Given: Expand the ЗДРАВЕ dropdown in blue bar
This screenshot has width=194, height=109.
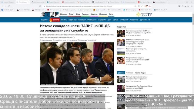Looking at the screenshot, I should tap(116, 20).
